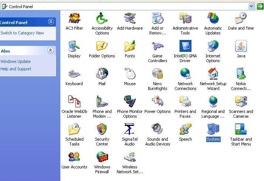Select the highlighted System icon
Image resolution: width=264 pixels, height=181 pixels.
point(213,129)
